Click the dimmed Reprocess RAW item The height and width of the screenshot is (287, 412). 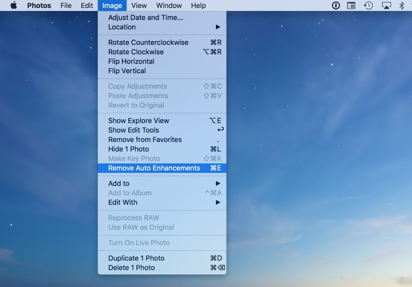tap(162, 218)
